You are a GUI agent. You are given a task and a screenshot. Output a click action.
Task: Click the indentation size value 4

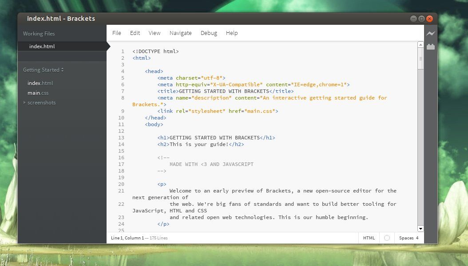[417, 238]
